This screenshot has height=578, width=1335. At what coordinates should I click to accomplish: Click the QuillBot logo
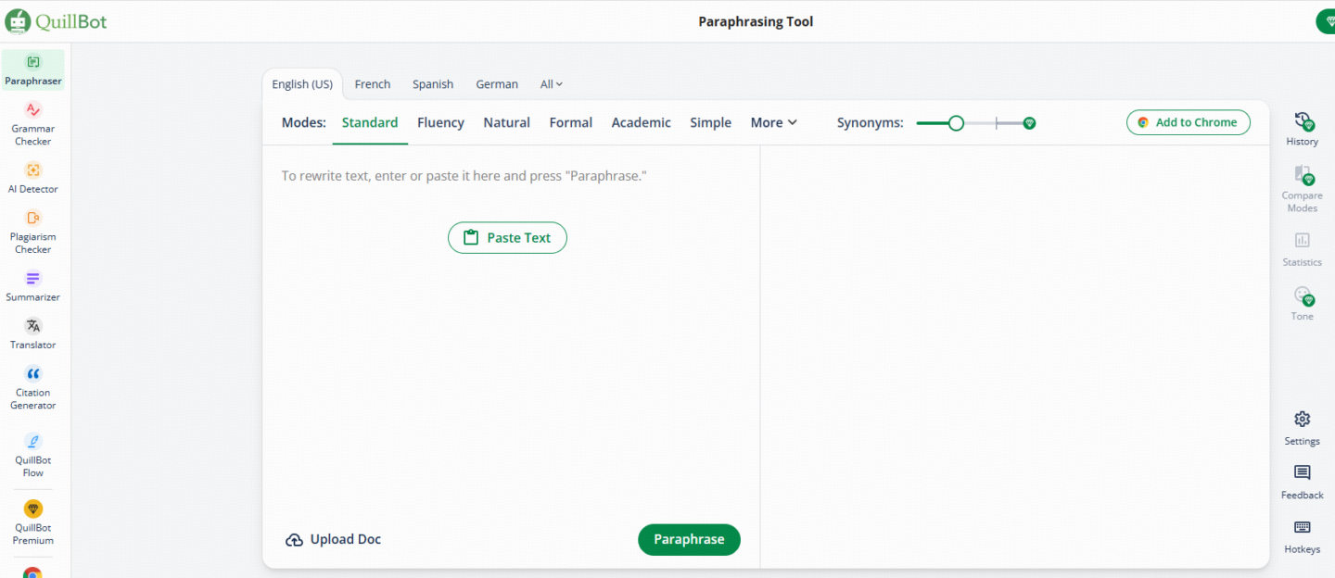pos(56,21)
